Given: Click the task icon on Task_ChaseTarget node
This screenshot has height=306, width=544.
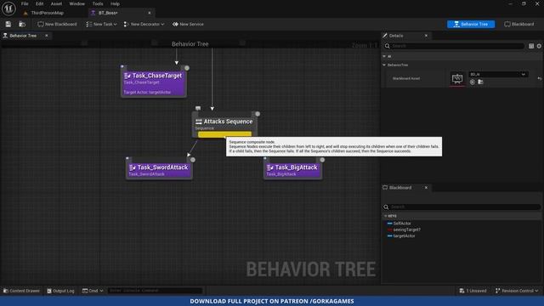Looking at the screenshot, I should (127, 76).
